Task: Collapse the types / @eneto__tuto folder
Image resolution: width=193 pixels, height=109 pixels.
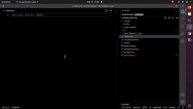Action: point(133,34)
